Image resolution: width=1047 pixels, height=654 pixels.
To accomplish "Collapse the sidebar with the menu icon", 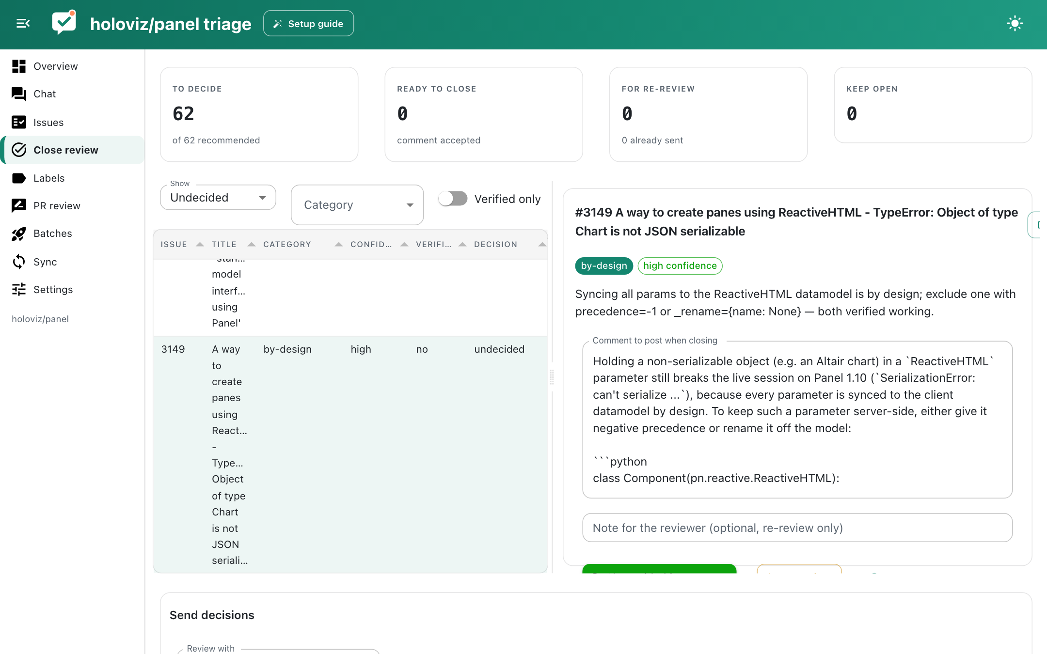I will point(23,23).
